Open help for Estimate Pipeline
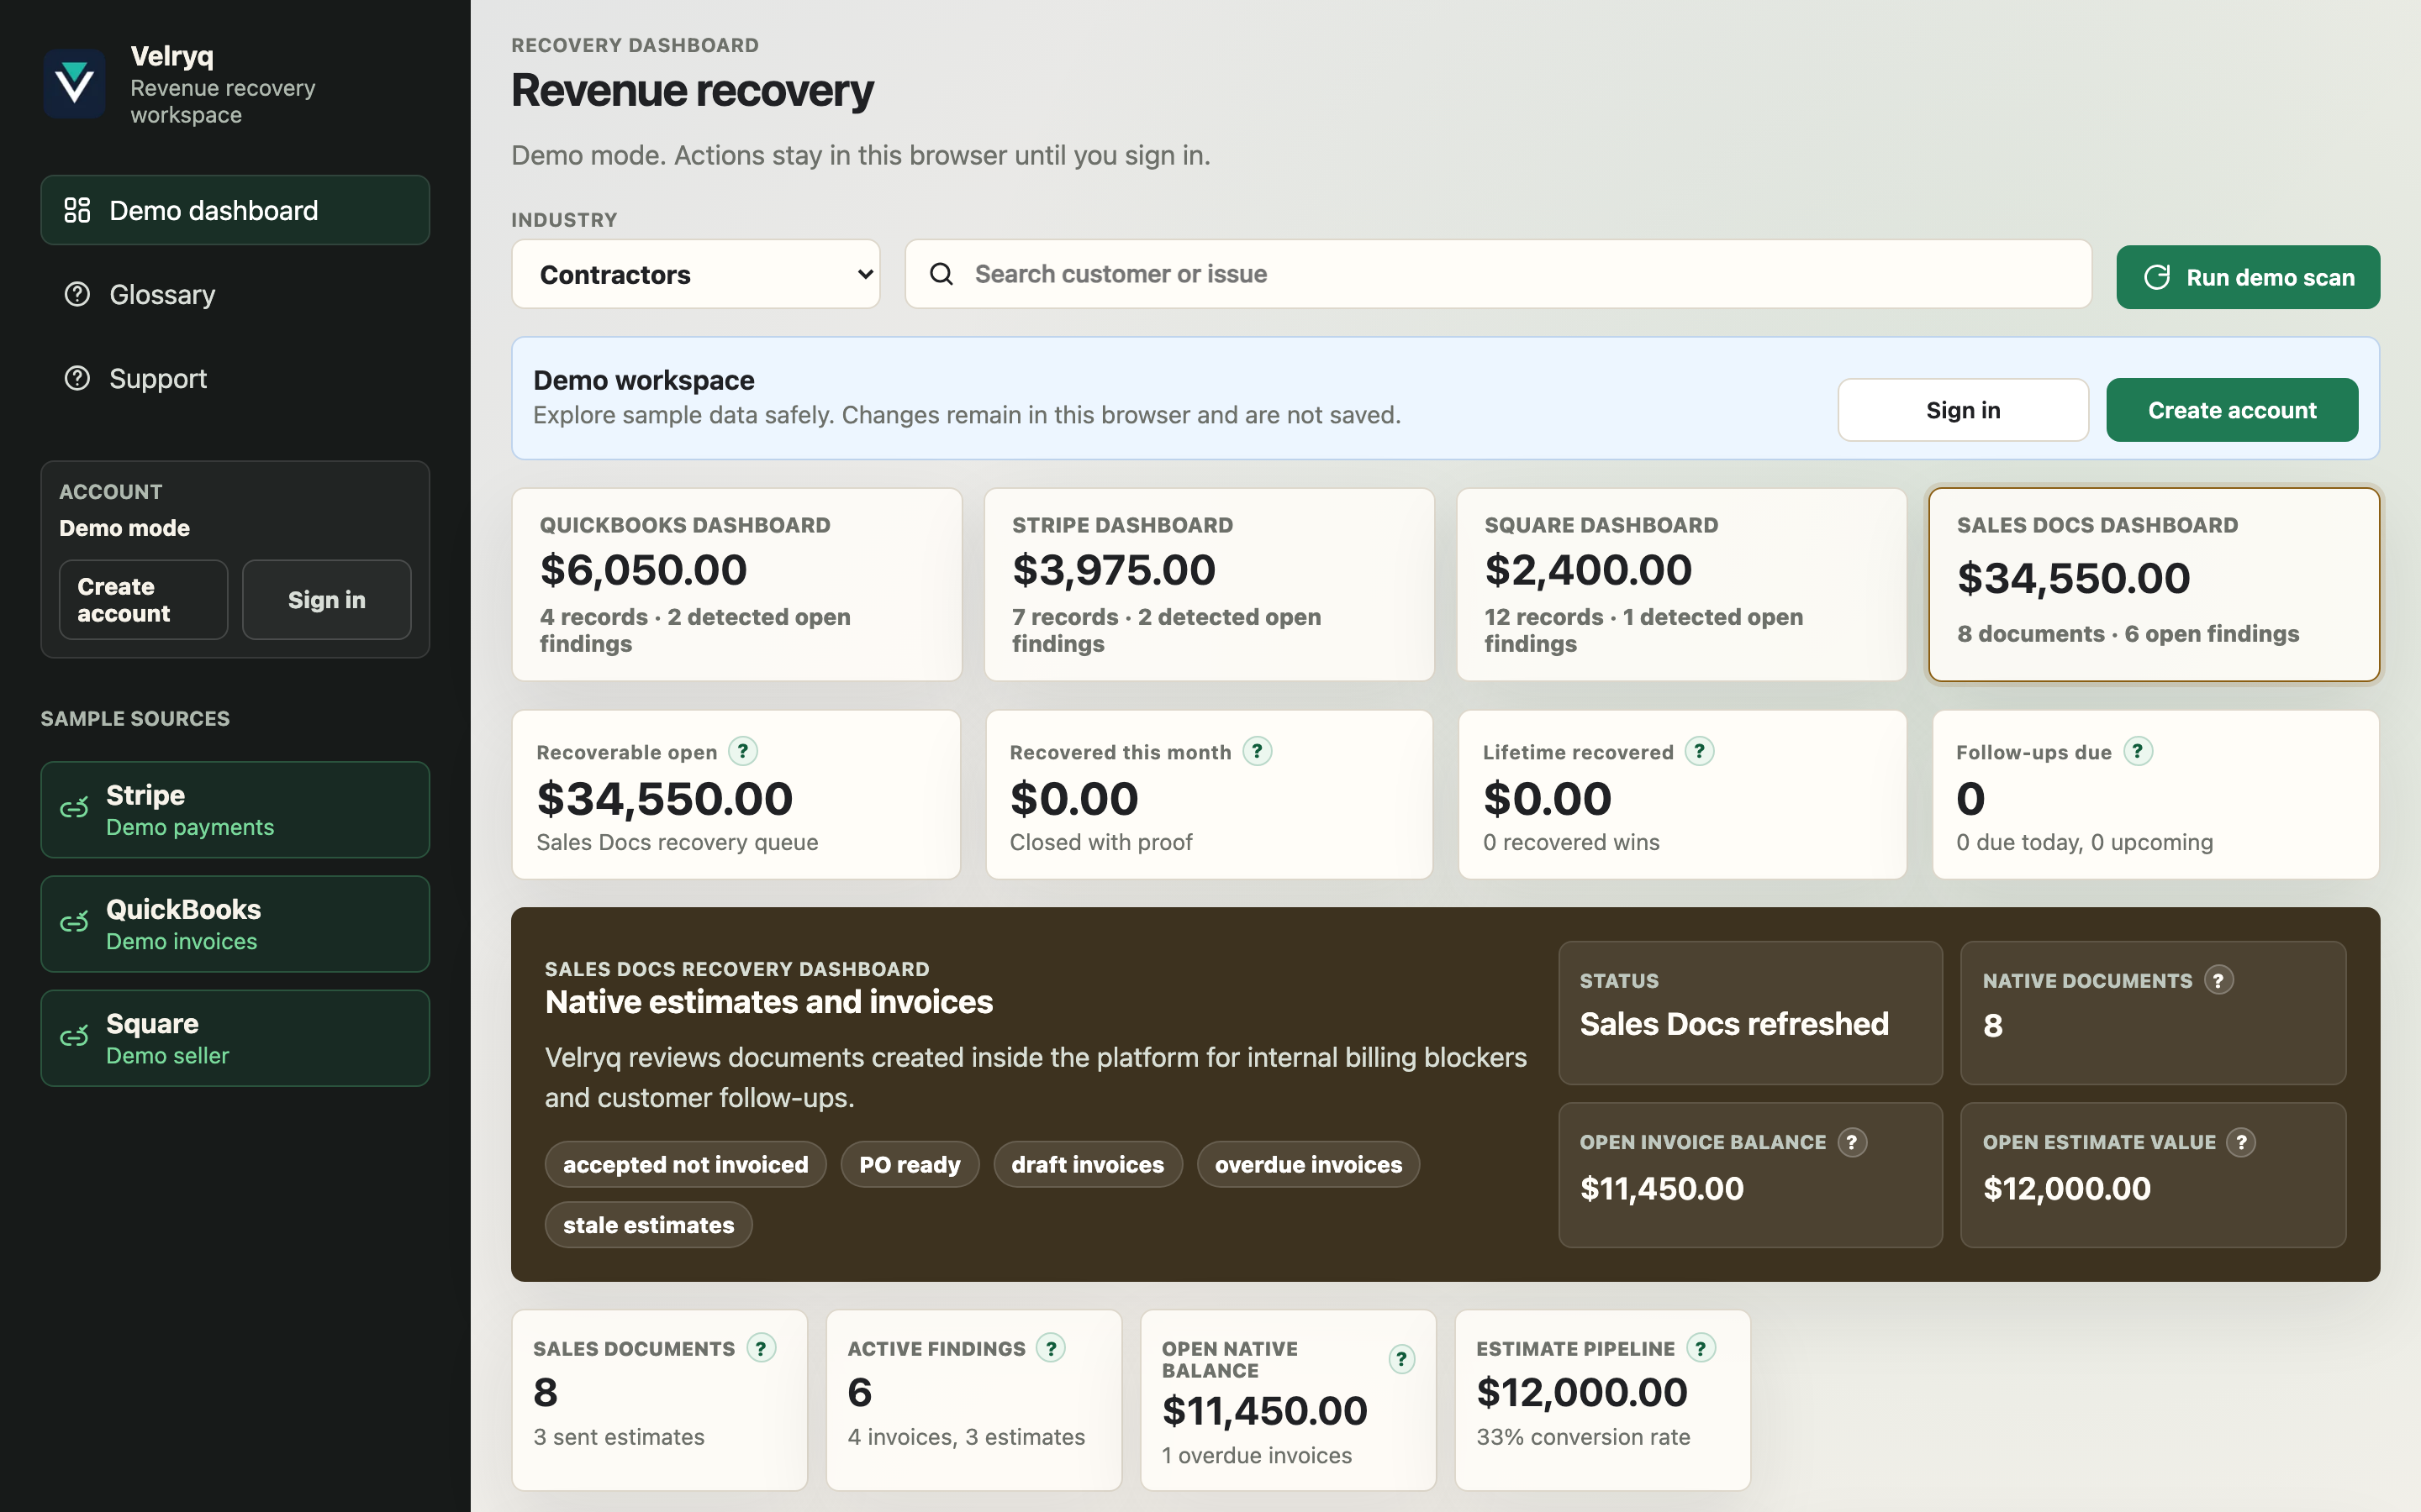Image resolution: width=2421 pixels, height=1512 pixels. click(1701, 1348)
